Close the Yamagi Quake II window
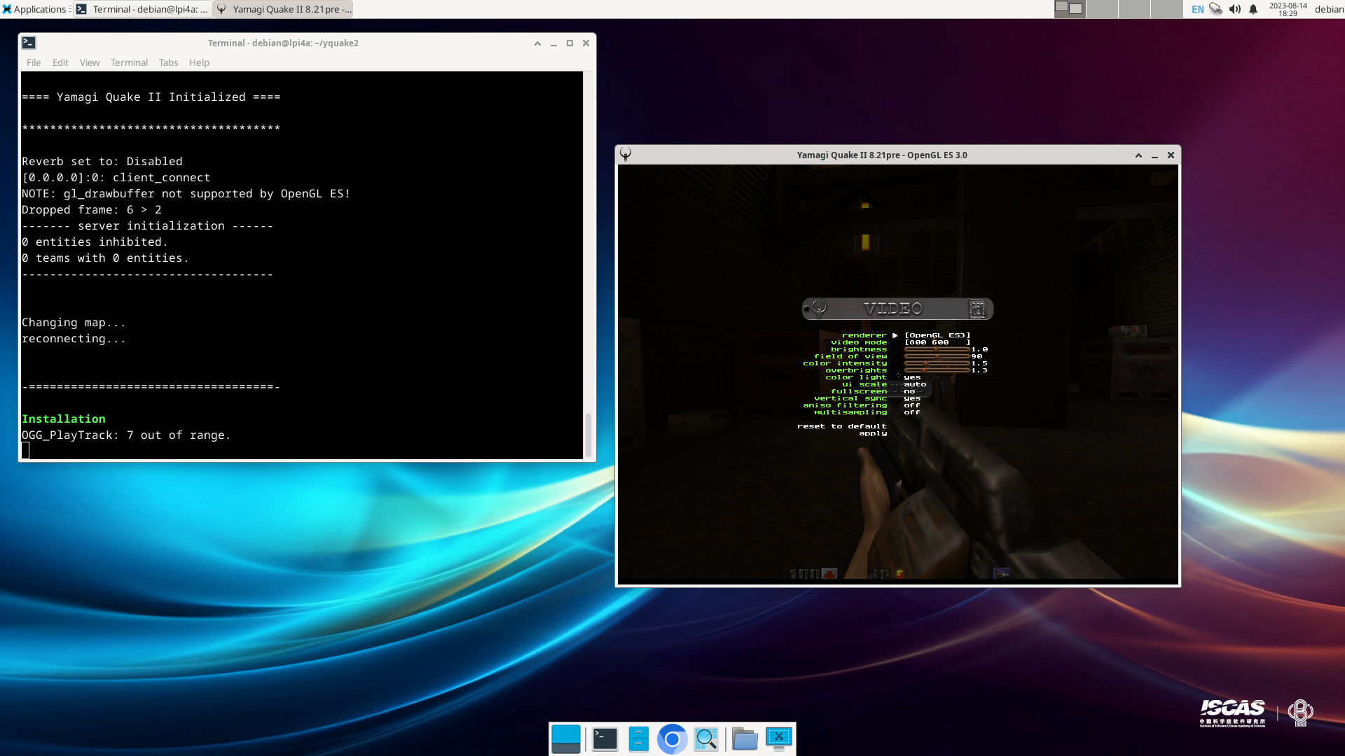1345x756 pixels. tap(1171, 155)
